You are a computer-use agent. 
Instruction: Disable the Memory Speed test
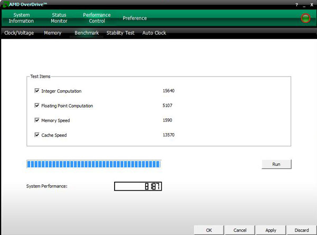coord(37,120)
